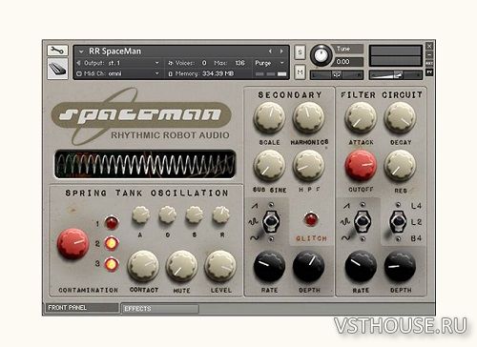Viewport: 477px width, 347px height.
Task: Click the spring waveform display
Action: tap(145, 164)
